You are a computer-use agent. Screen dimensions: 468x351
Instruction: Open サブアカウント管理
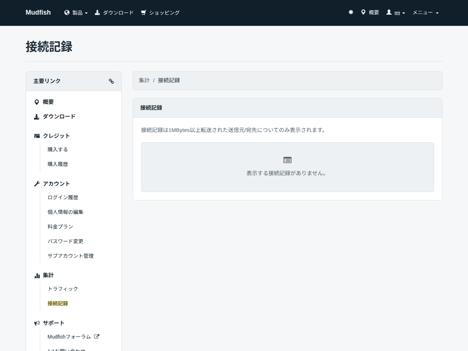point(71,256)
